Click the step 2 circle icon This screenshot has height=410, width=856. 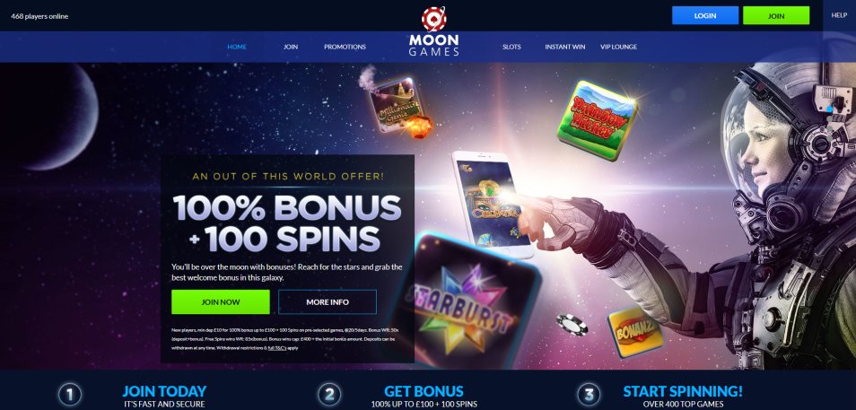pyautogui.click(x=329, y=395)
